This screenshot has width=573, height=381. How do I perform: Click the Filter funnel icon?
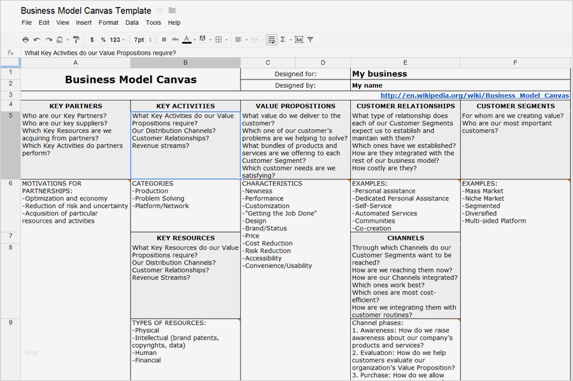point(310,40)
